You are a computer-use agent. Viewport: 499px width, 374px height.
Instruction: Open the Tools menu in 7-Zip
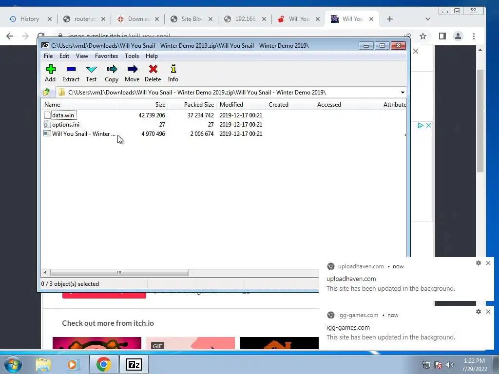[x=132, y=56]
